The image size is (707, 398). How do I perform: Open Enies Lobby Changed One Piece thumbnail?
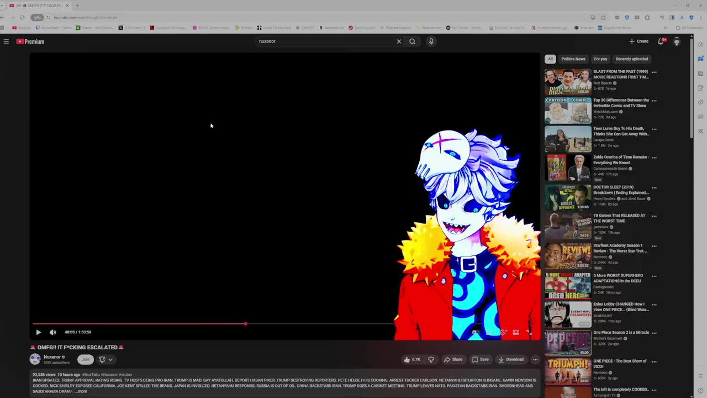point(568,315)
